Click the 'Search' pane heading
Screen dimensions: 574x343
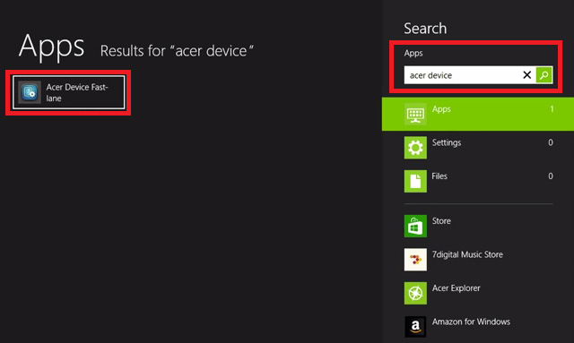click(425, 29)
